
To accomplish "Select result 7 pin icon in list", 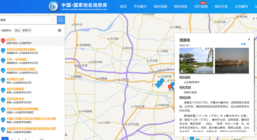I will (x=3, y=100).
